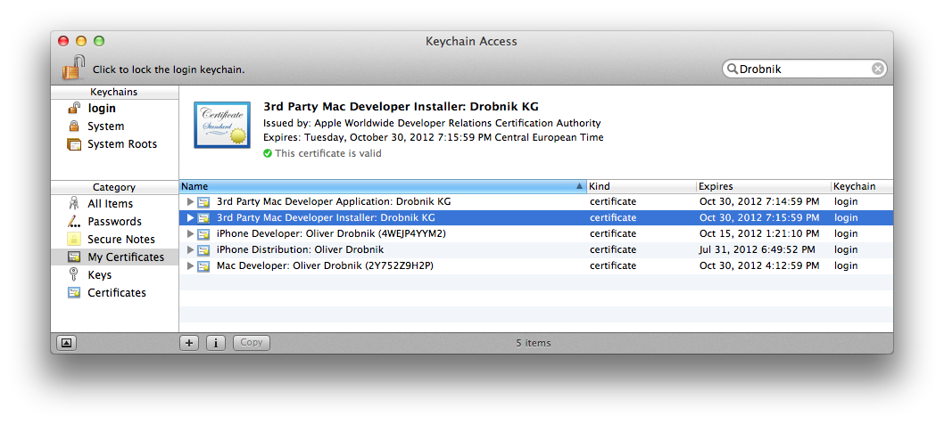Select 3rd Party Mac Developer Application: Drobnik KG
The image size is (944, 424).
pos(334,201)
